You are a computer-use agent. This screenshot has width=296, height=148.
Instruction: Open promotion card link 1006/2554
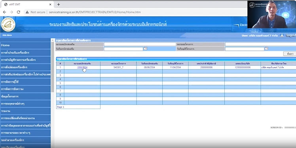tap(82, 67)
